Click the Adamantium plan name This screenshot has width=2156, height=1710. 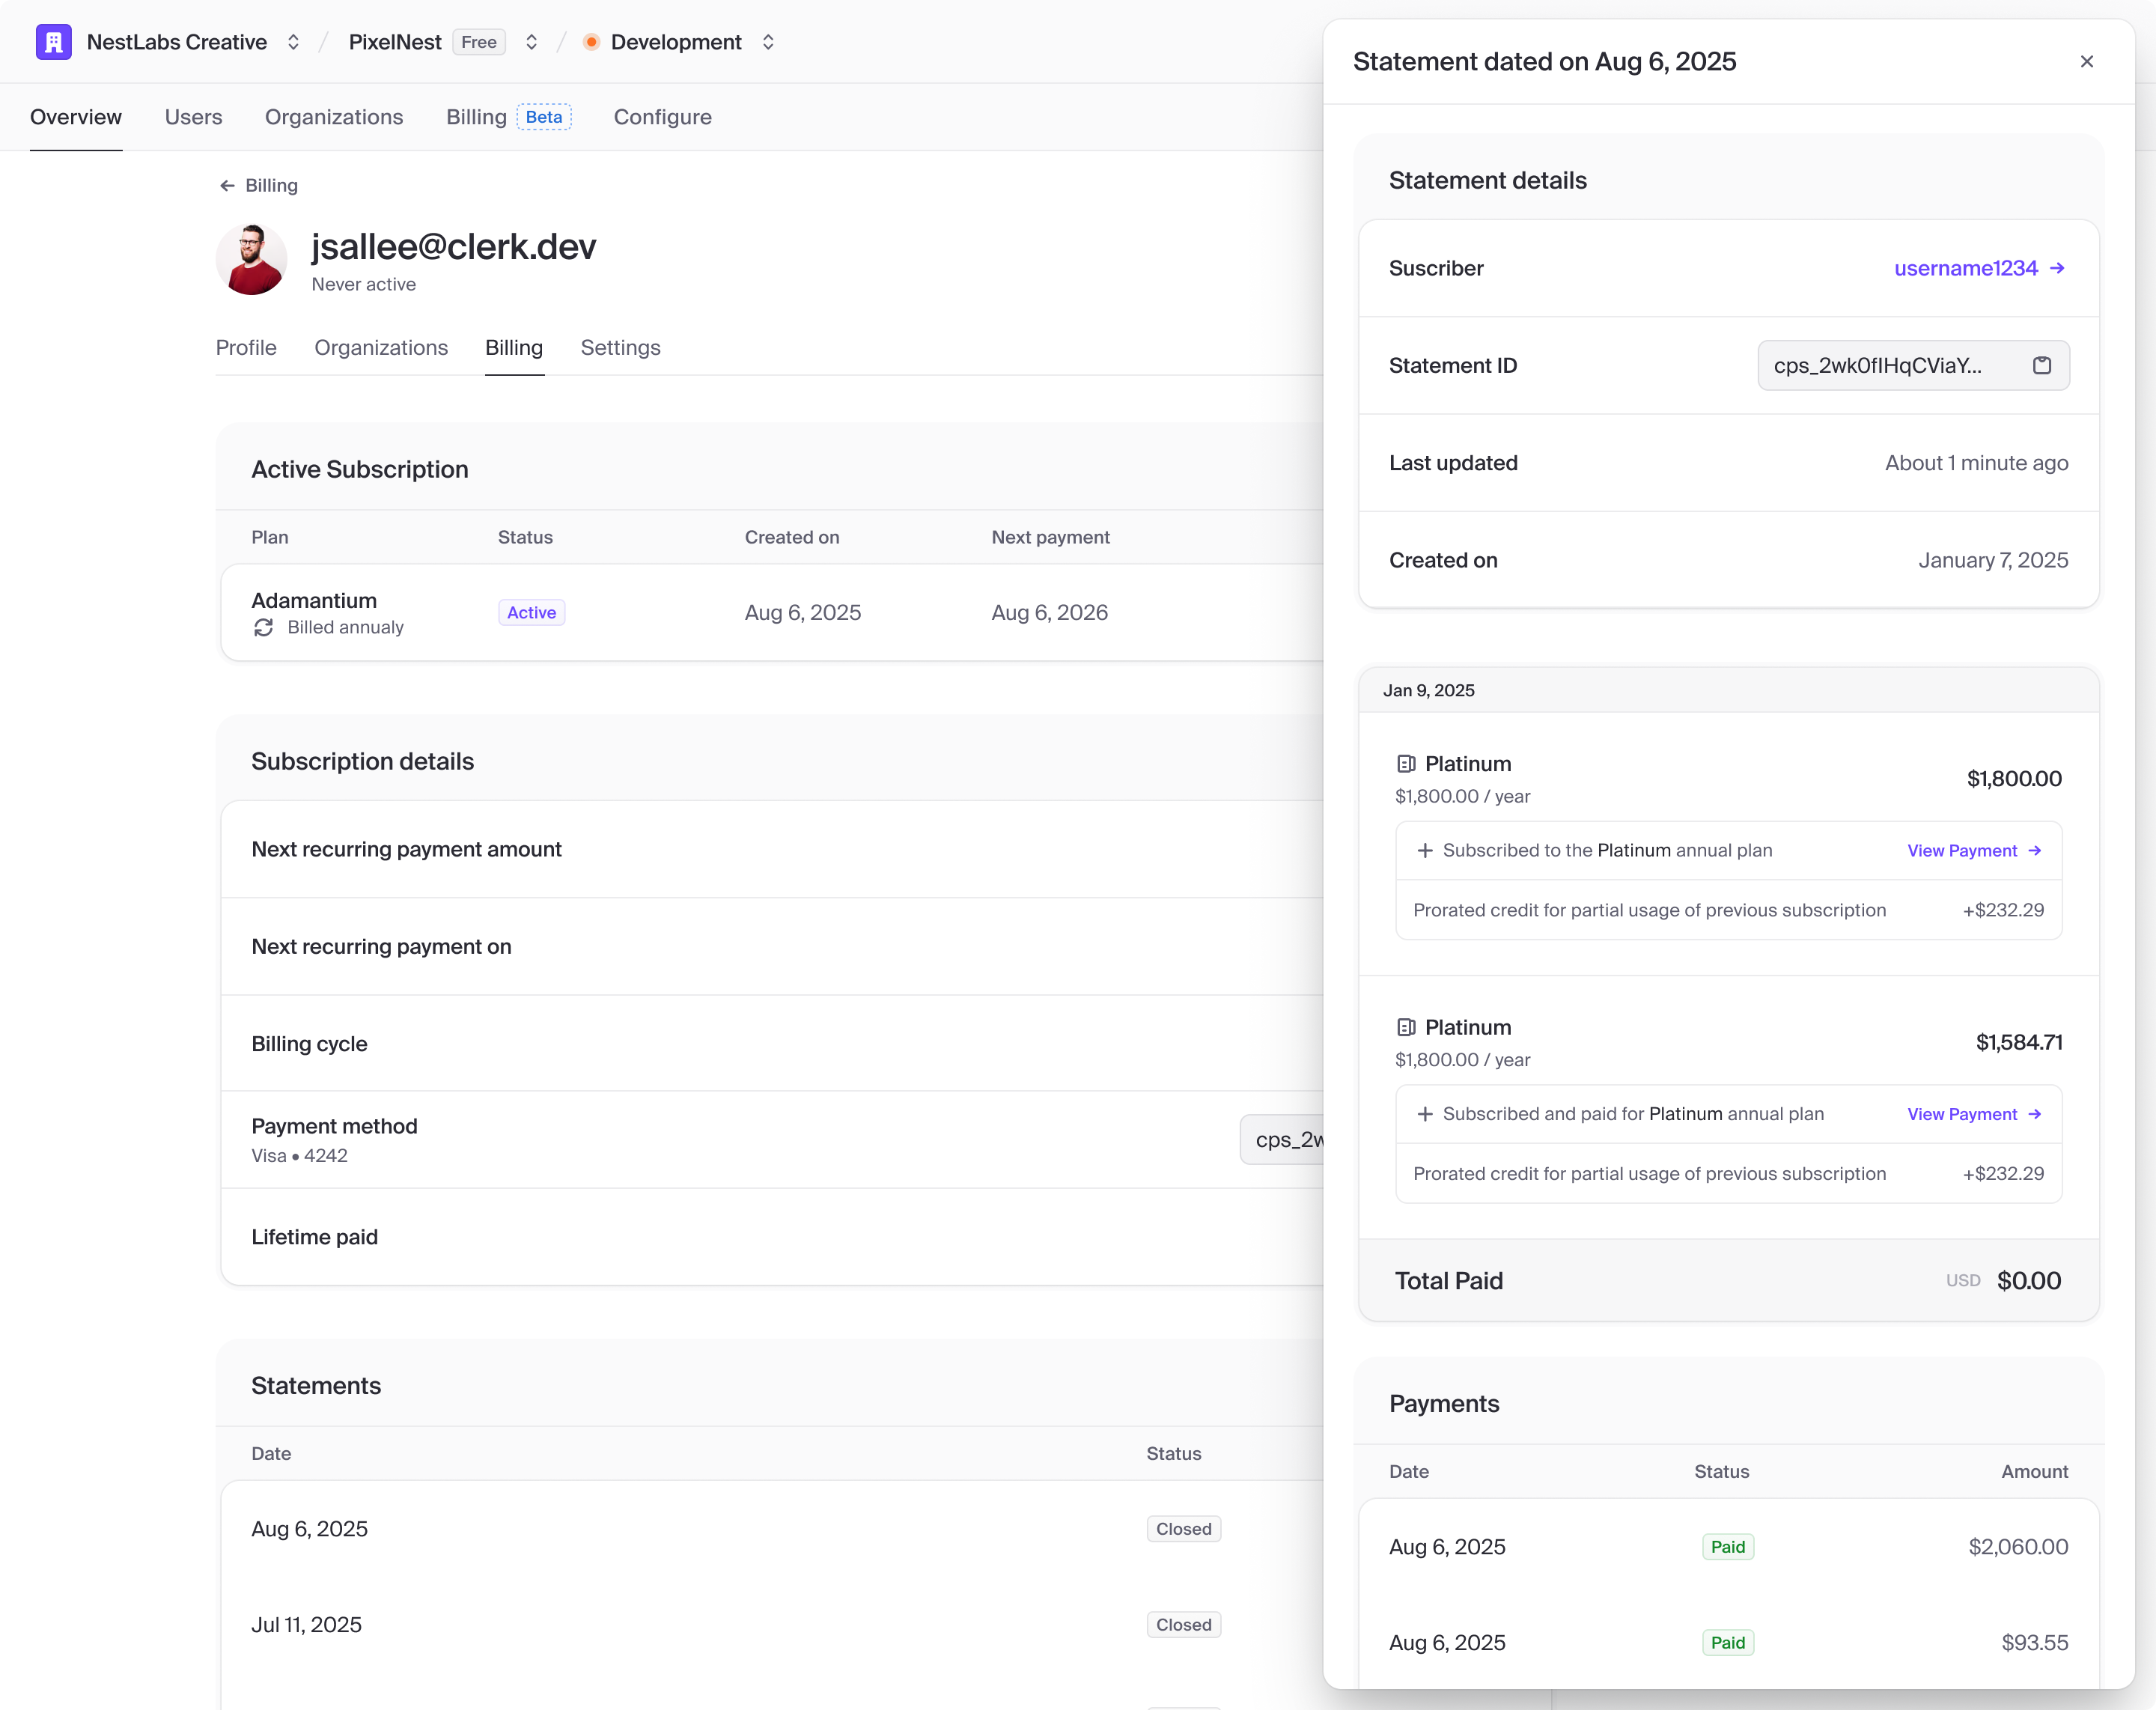pyautogui.click(x=314, y=600)
